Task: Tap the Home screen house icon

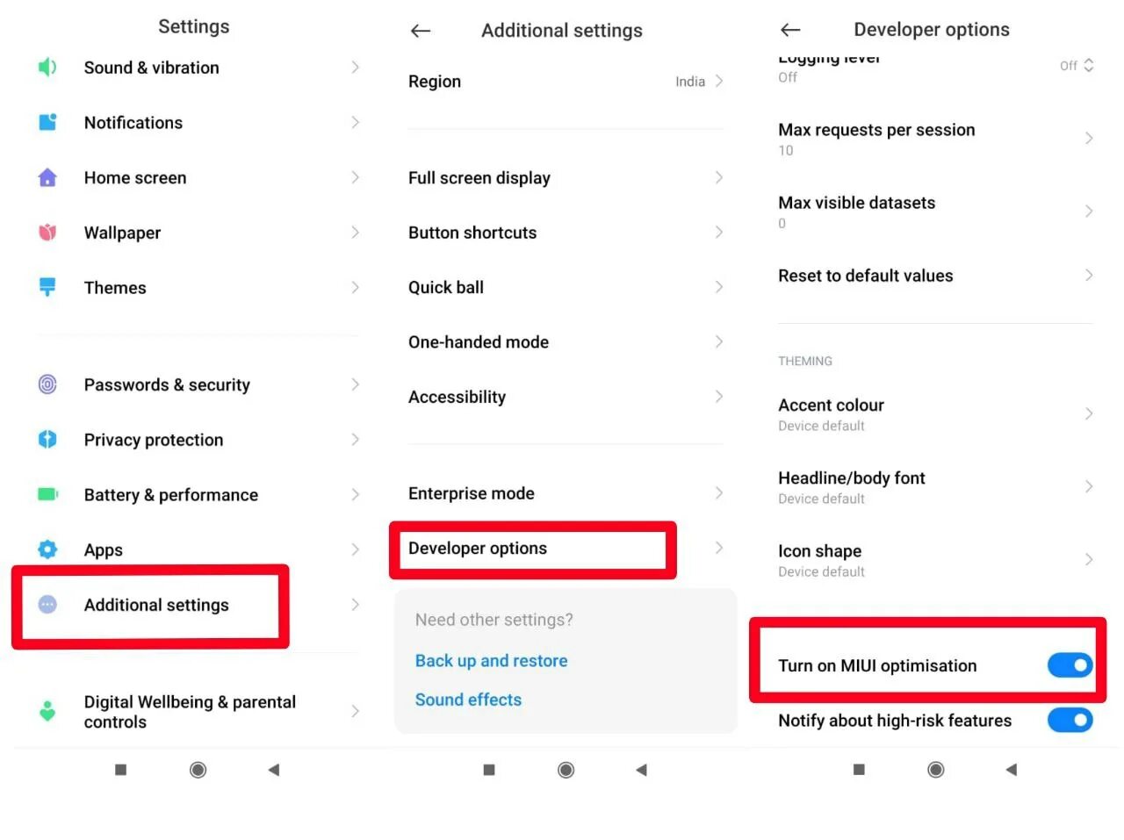Action: click(x=47, y=177)
